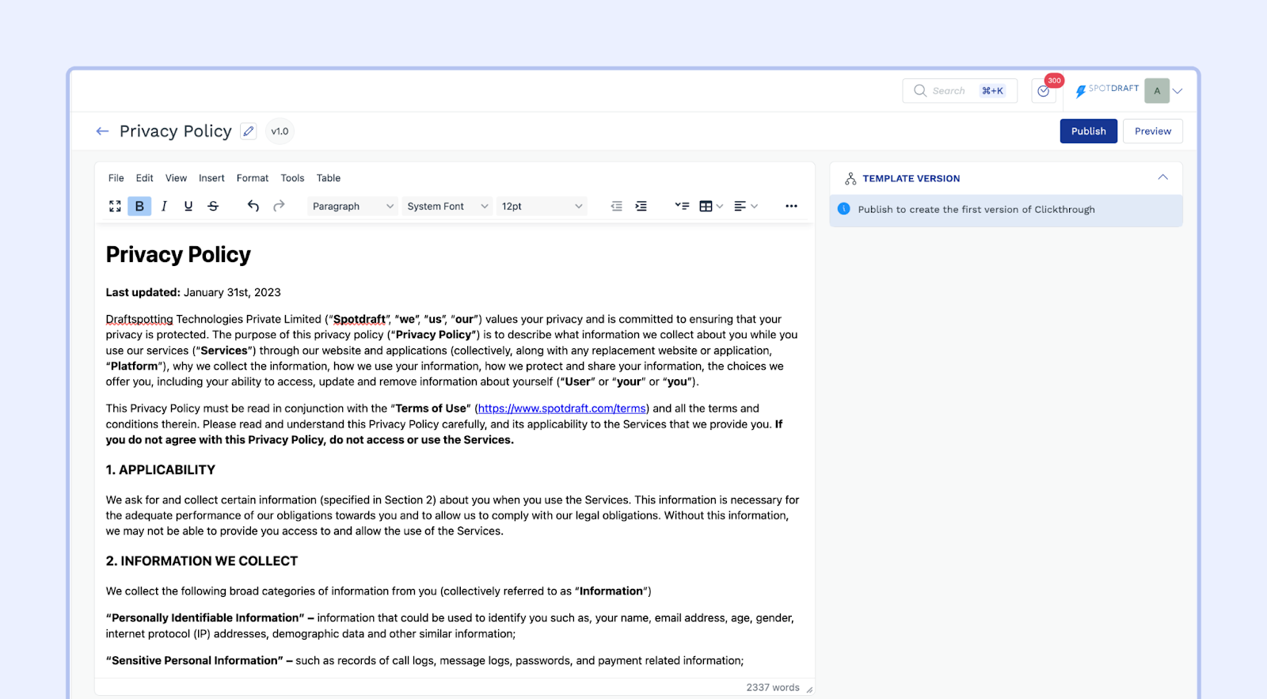Click the Template Version hierarchy icon
The width and height of the screenshot is (1267, 699).
coord(850,179)
